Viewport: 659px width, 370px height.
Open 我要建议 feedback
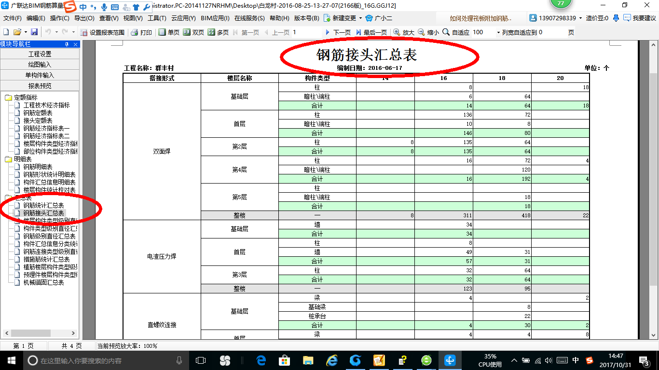(640, 18)
